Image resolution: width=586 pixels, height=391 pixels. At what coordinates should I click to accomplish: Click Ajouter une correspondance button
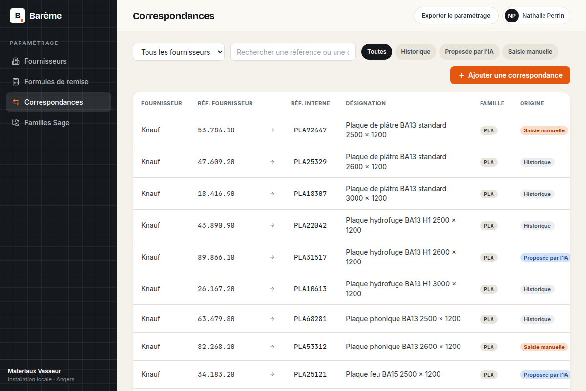(x=510, y=75)
